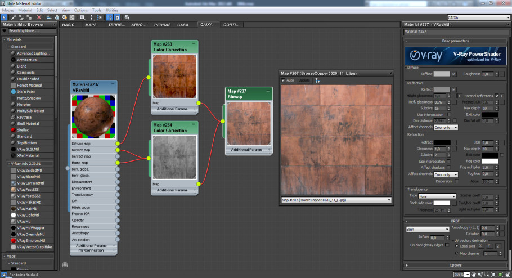The height and width of the screenshot is (278, 512).
Task: Click Lay Out Children icon
Action: pyautogui.click(x=99, y=17)
